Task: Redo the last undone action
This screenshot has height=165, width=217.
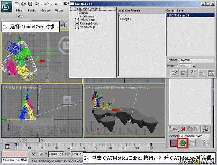Action: [46, 4]
